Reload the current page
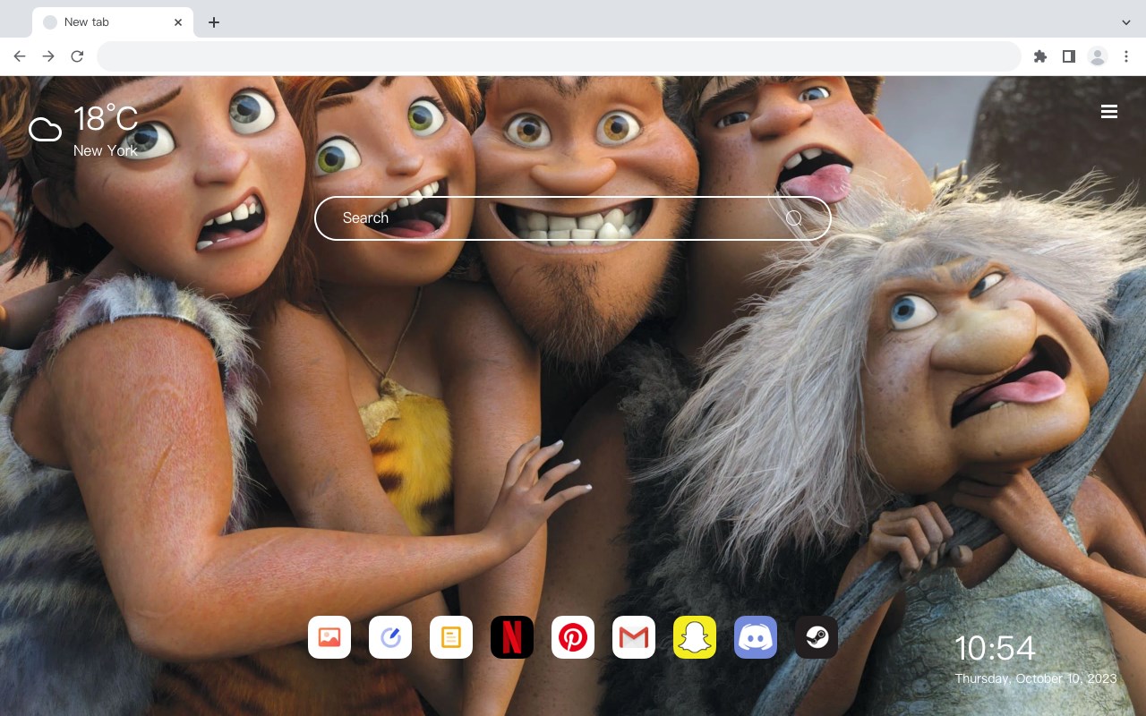 point(77,56)
